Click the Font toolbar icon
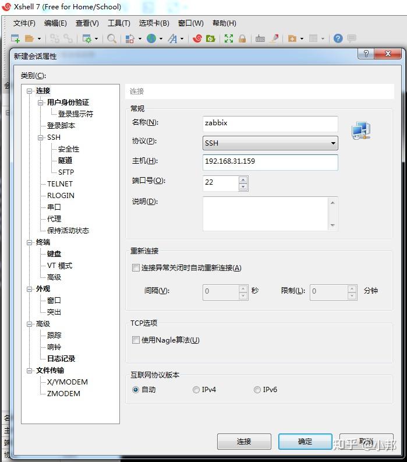Image resolution: width=407 pixels, height=462 pixels. 173,38
